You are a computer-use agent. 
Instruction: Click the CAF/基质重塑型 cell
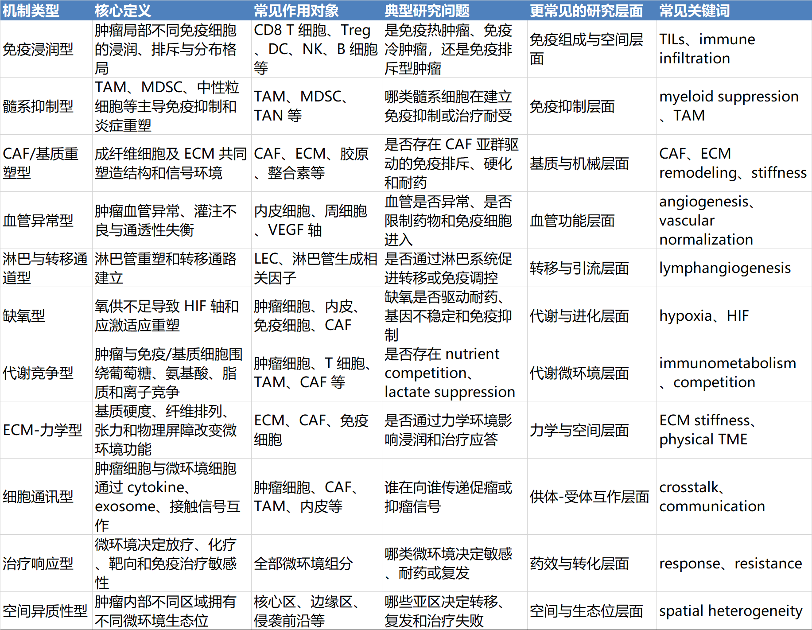pos(41,163)
